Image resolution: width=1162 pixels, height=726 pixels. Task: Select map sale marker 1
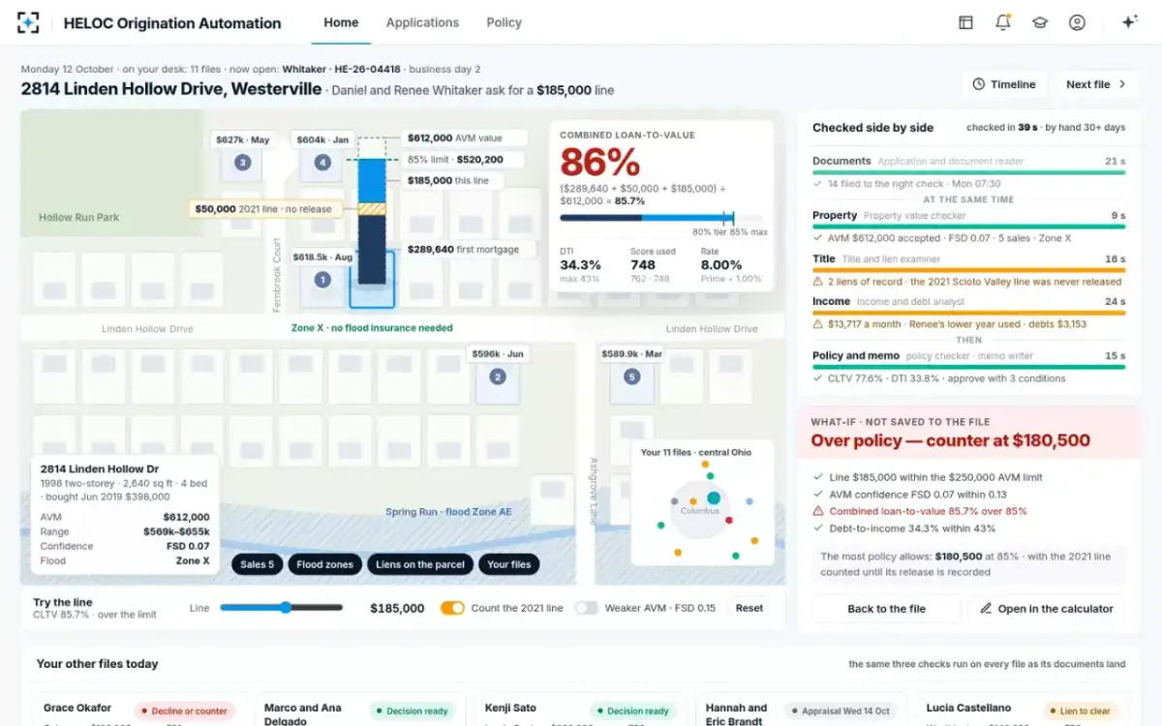[322, 280]
